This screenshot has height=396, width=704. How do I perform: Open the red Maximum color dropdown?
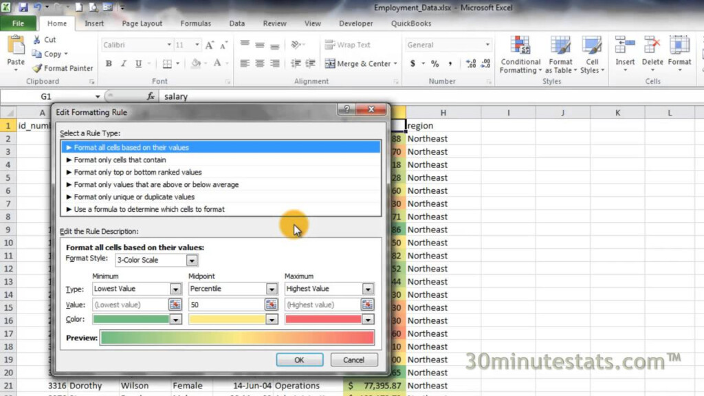[x=368, y=320]
